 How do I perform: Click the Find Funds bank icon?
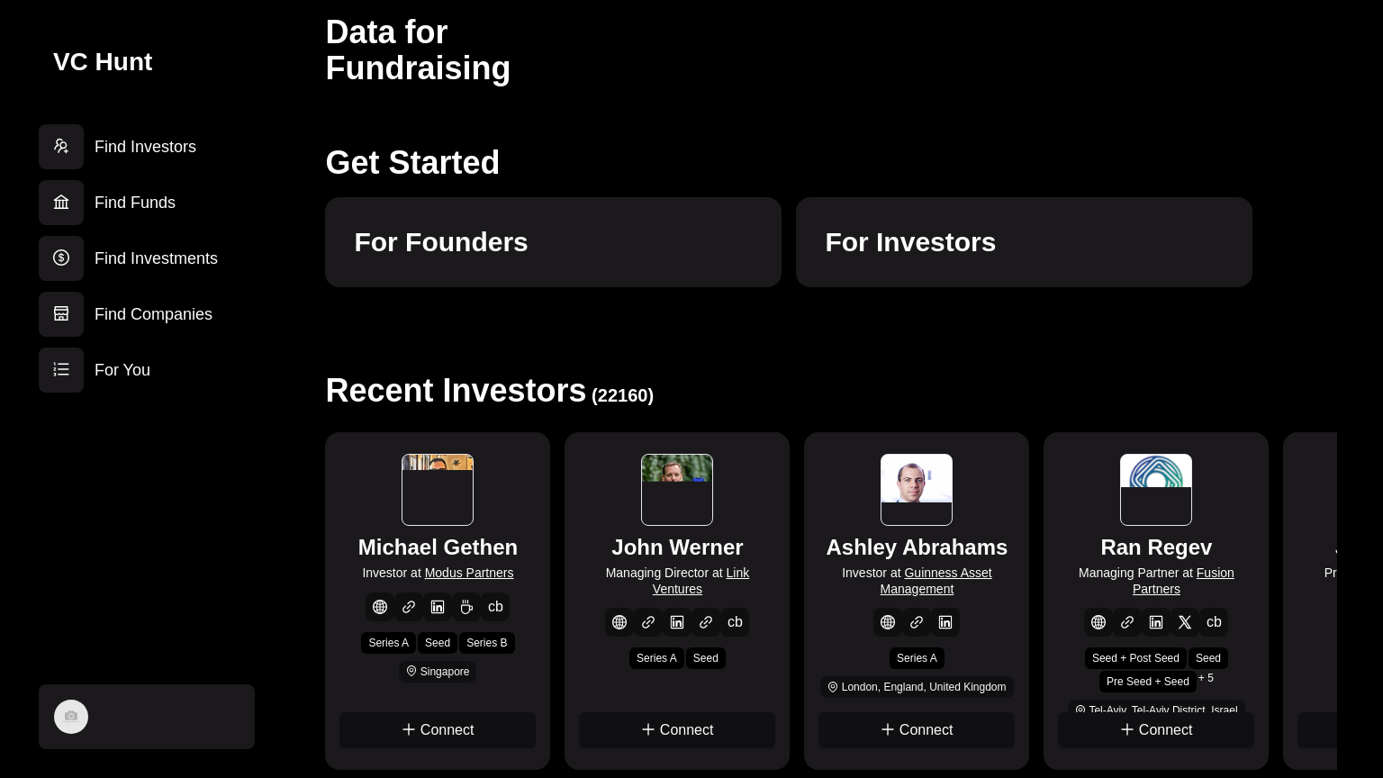tap(61, 203)
